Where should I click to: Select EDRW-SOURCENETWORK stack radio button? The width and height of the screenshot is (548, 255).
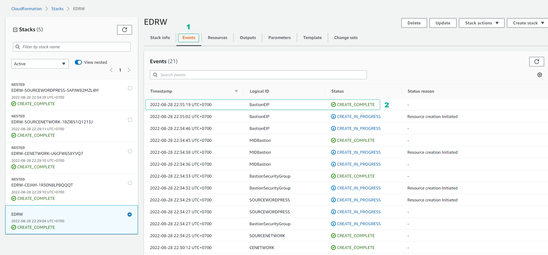click(130, 120)
